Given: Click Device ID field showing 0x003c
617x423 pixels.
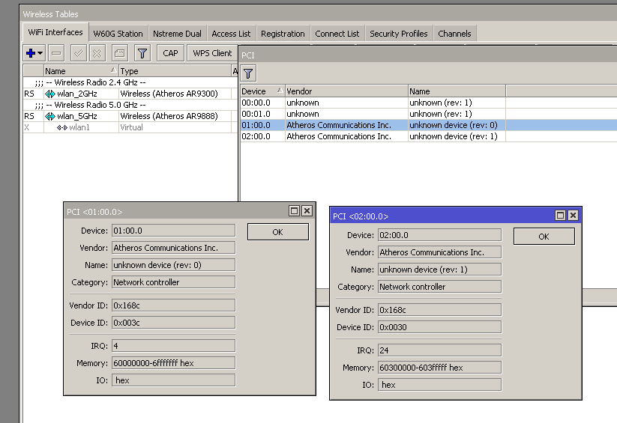Looking at the screenshot, I should [x=173, y=323].
